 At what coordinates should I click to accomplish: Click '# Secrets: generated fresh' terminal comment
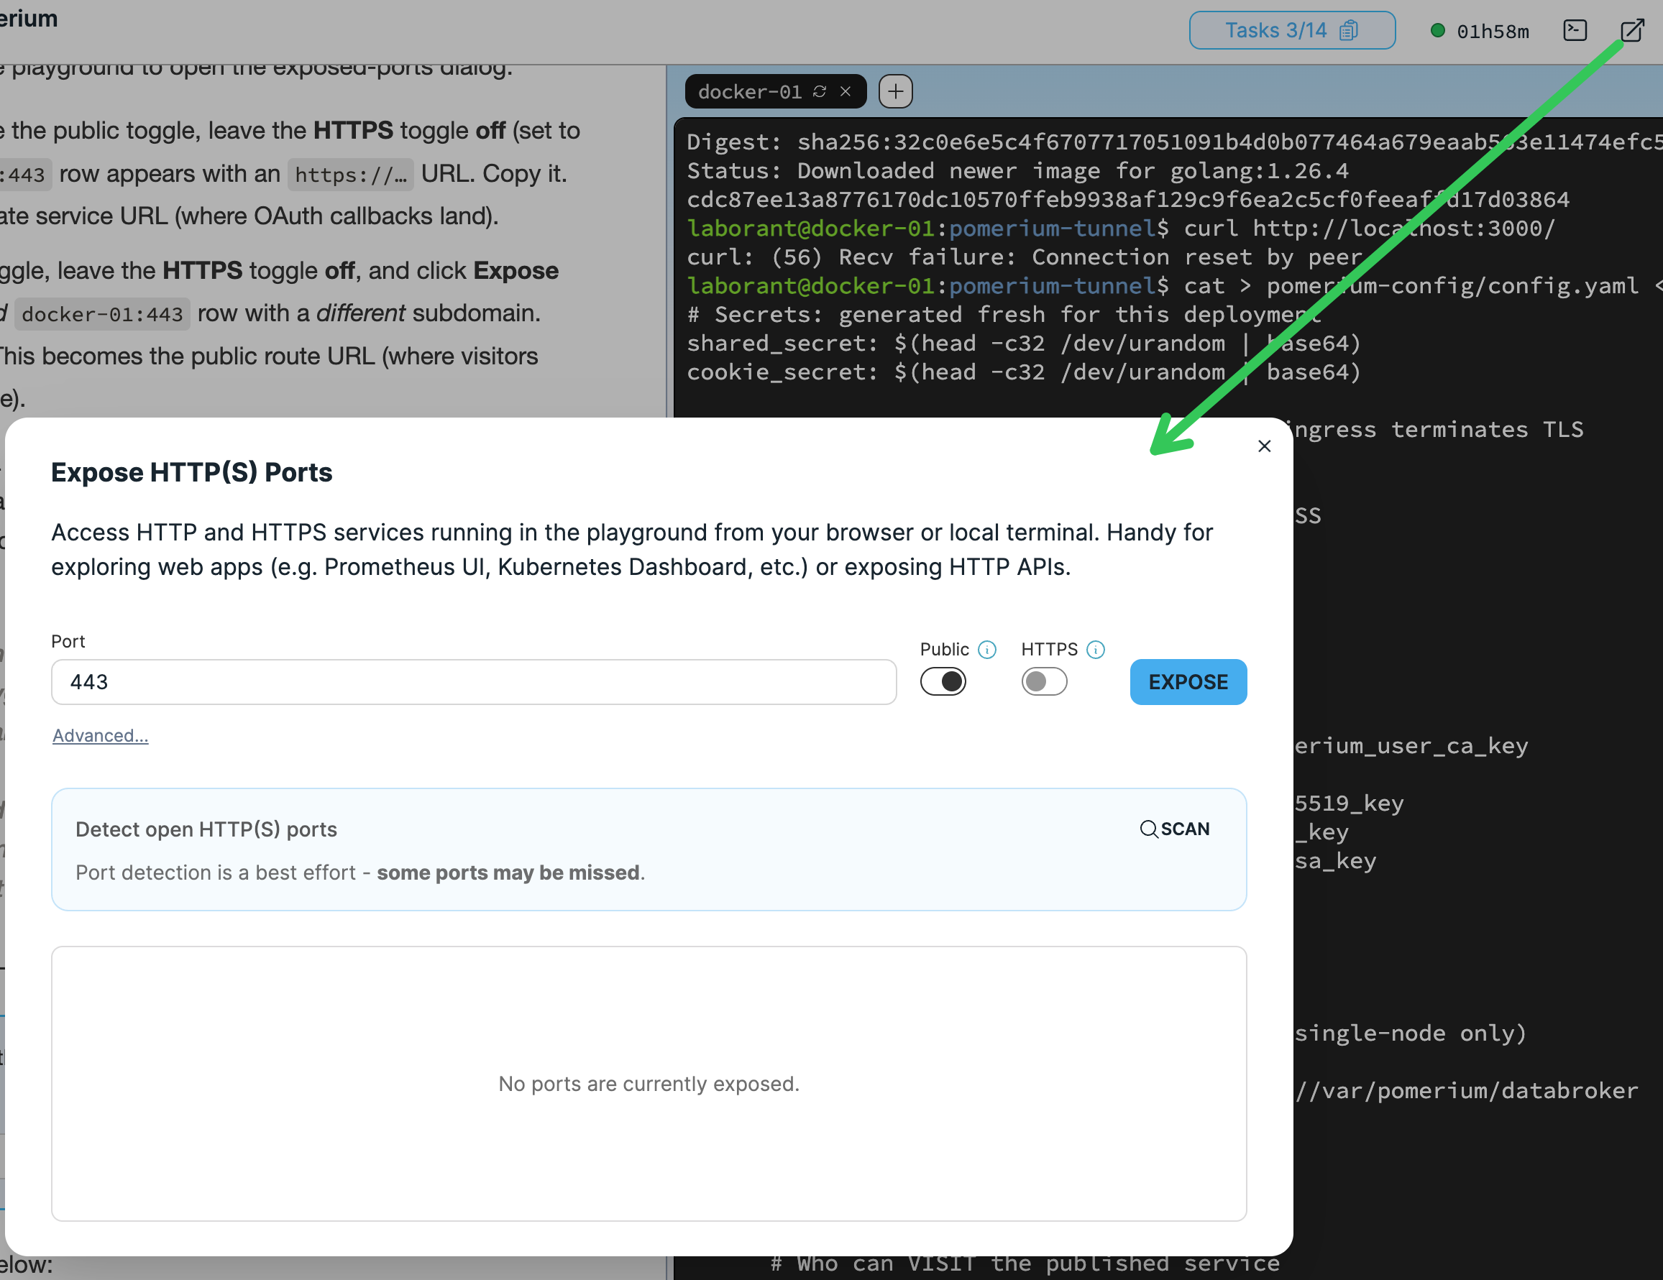point(1004,314)
